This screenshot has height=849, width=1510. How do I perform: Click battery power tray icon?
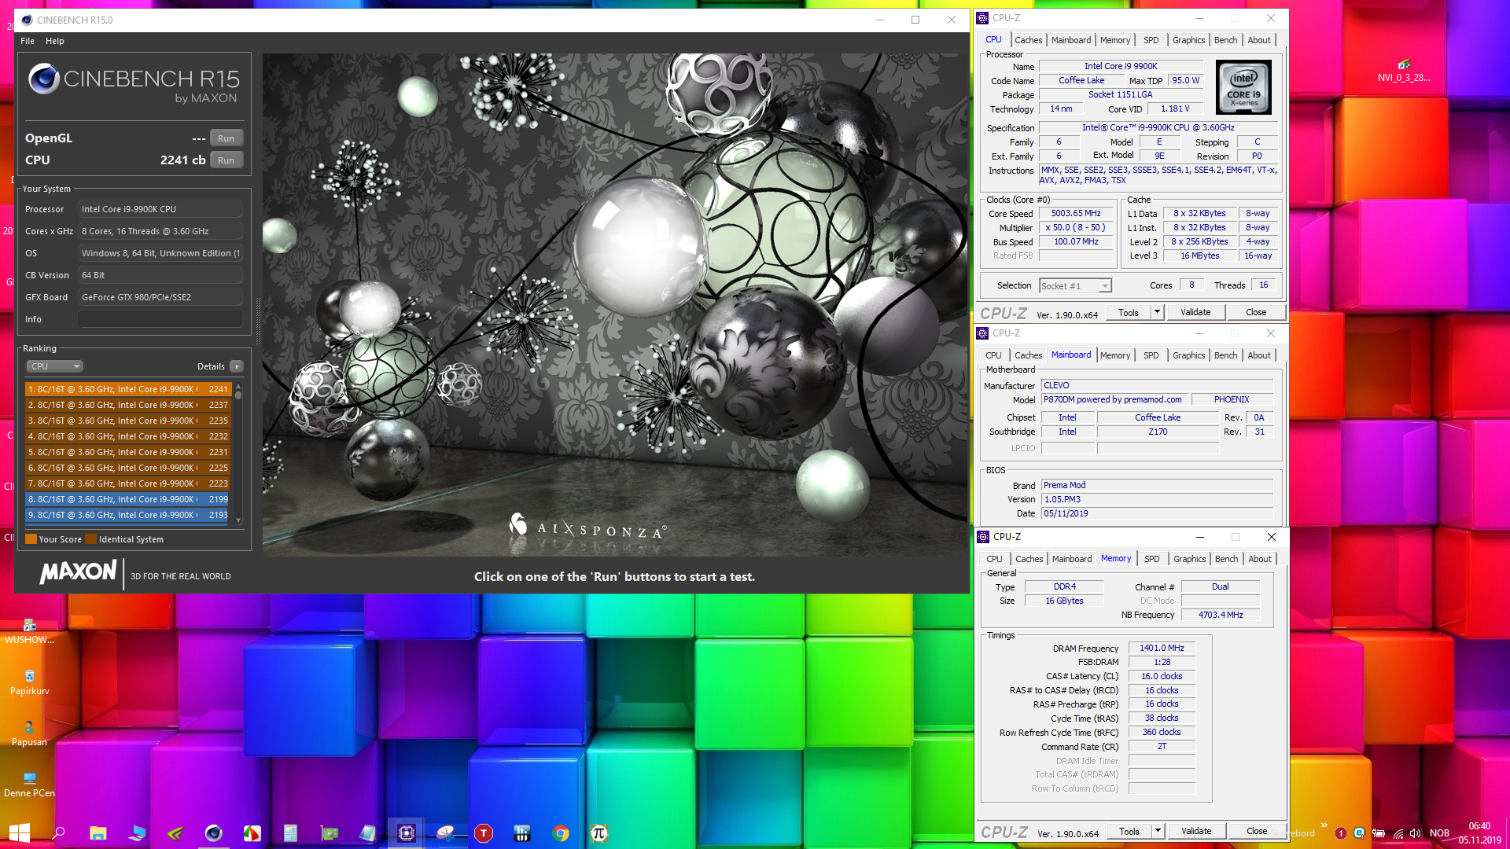tap(1379, 833)
